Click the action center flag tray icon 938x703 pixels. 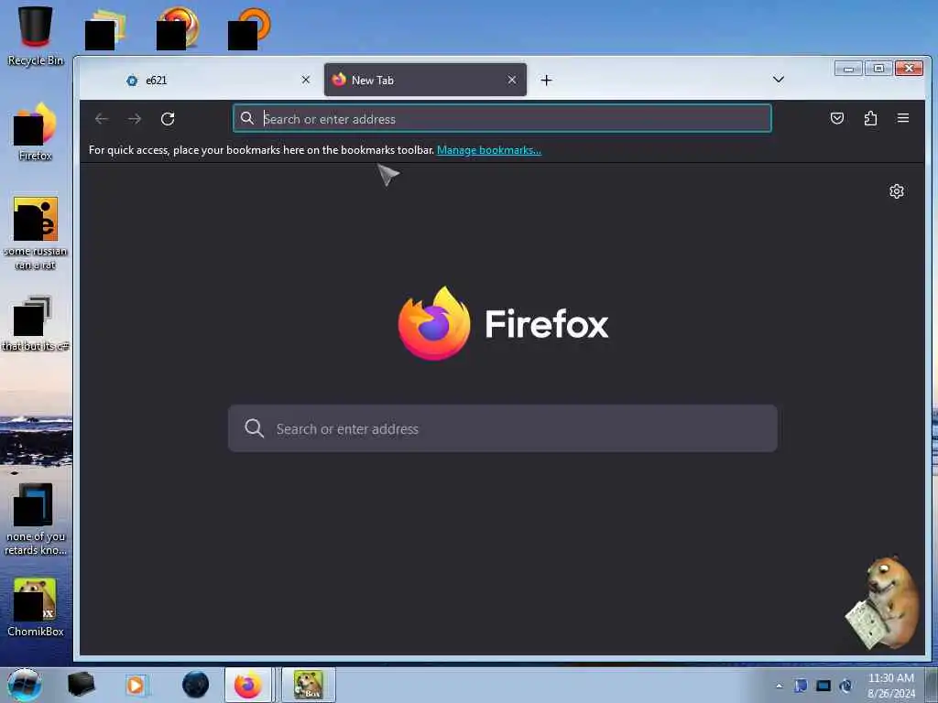pyautogui.click(x=801, y=686)
